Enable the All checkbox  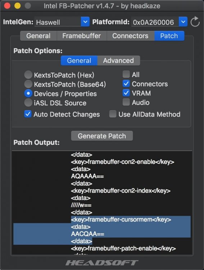pyautogui.click(x=126, y=75)
